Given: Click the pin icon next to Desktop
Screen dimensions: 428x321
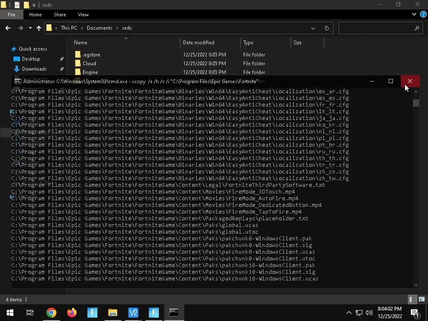Looking at the screenshot, I should click(x=62, y=59).
